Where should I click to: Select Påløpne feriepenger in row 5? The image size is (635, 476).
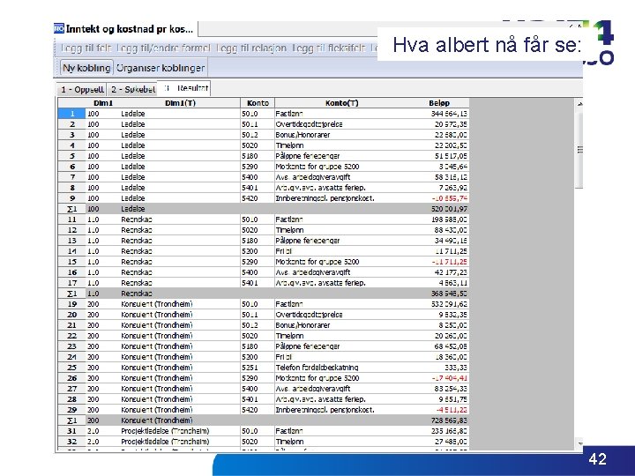click(x=308, y=156)
